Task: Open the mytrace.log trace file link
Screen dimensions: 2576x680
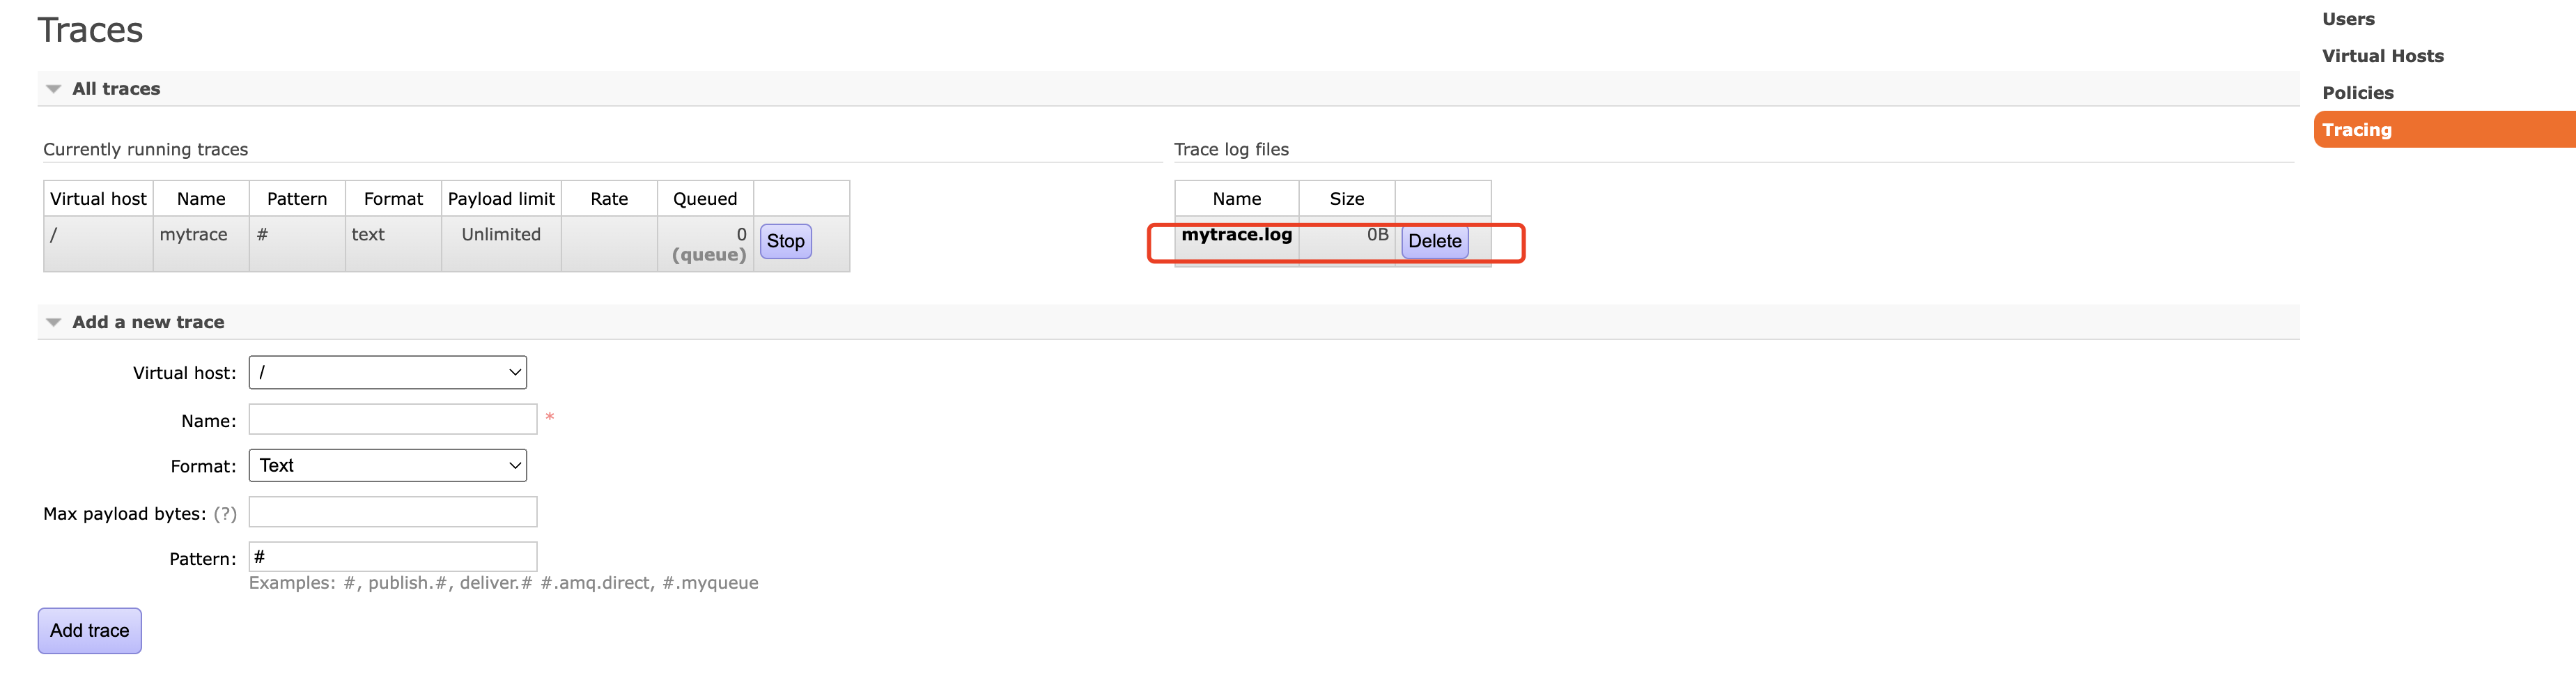Action: pos(1236,235)
